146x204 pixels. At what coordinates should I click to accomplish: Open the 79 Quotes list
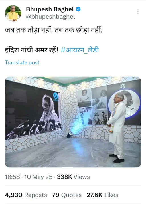click(x=67, y=195)
